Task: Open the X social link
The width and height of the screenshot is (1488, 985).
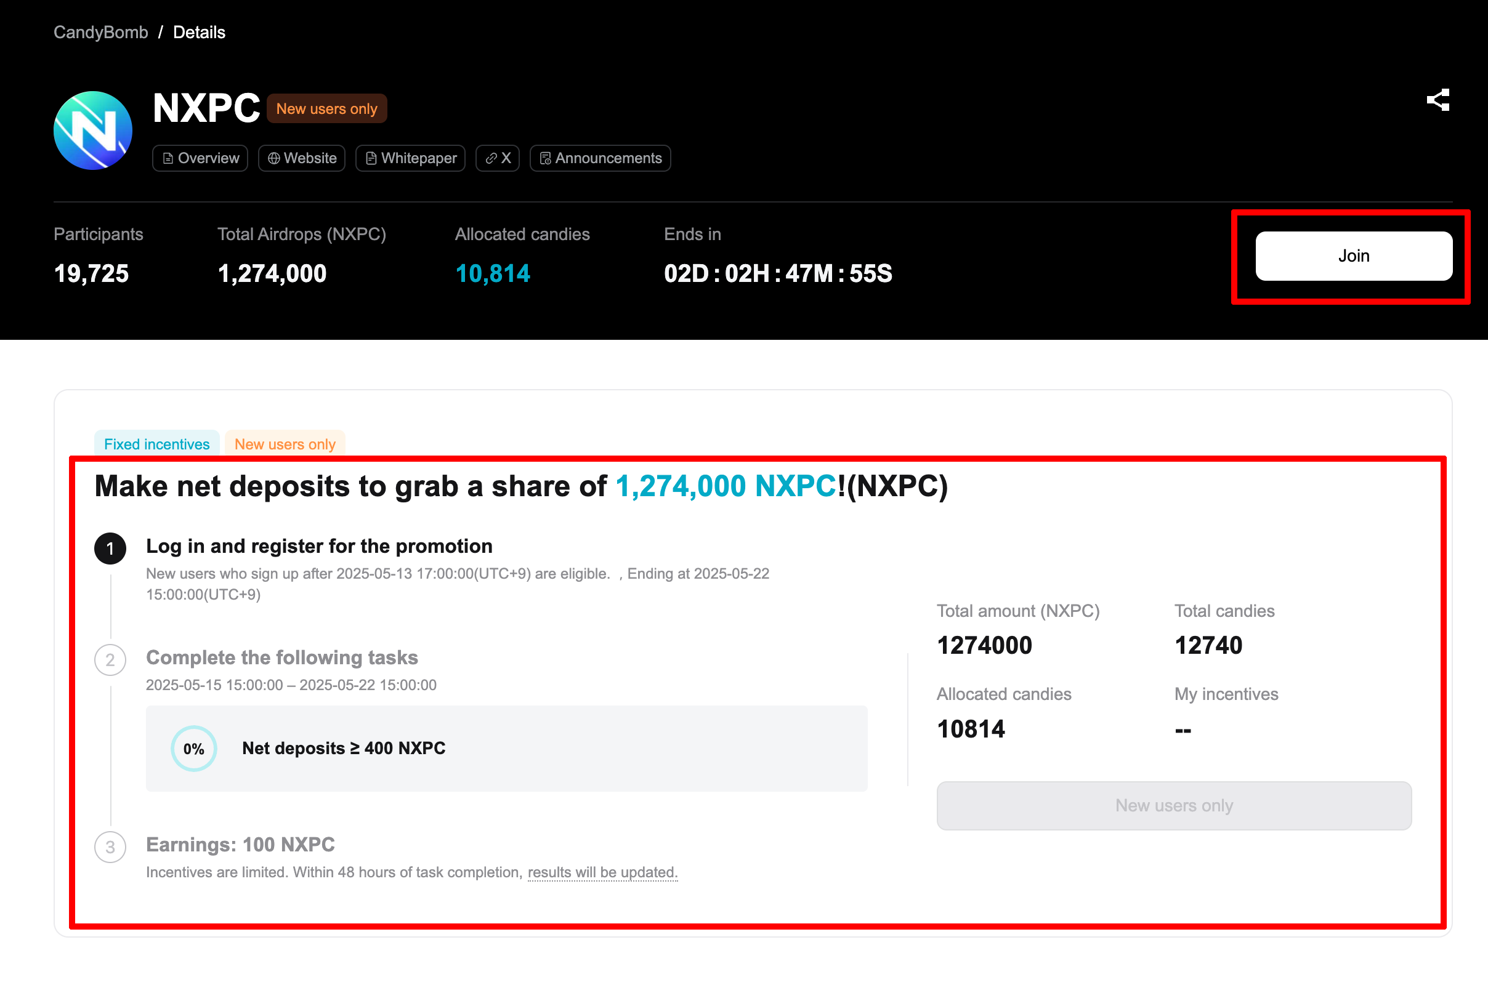Action: (x=497, y=158)
